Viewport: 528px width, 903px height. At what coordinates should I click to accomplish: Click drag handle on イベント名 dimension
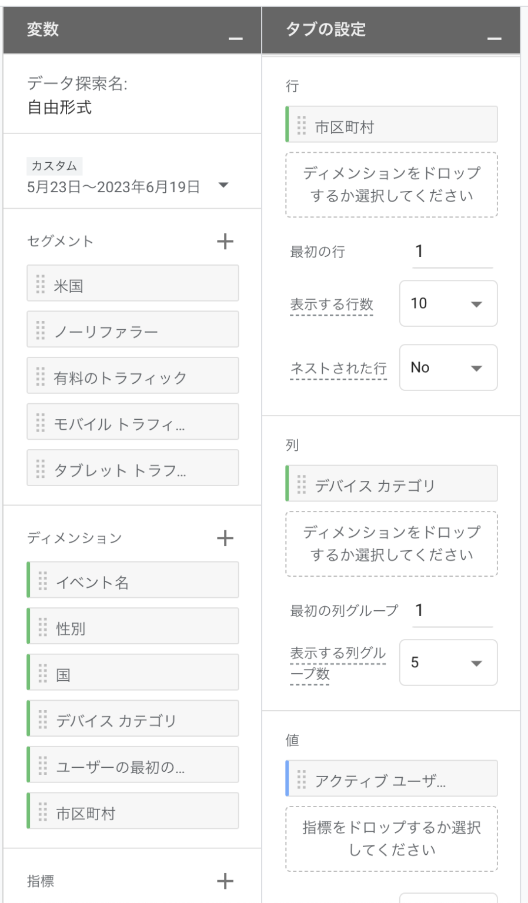(x=43, y=581)
